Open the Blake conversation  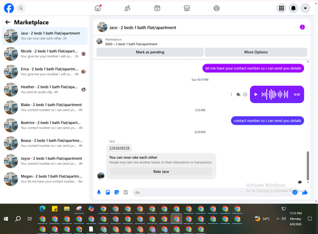[45, 107]
